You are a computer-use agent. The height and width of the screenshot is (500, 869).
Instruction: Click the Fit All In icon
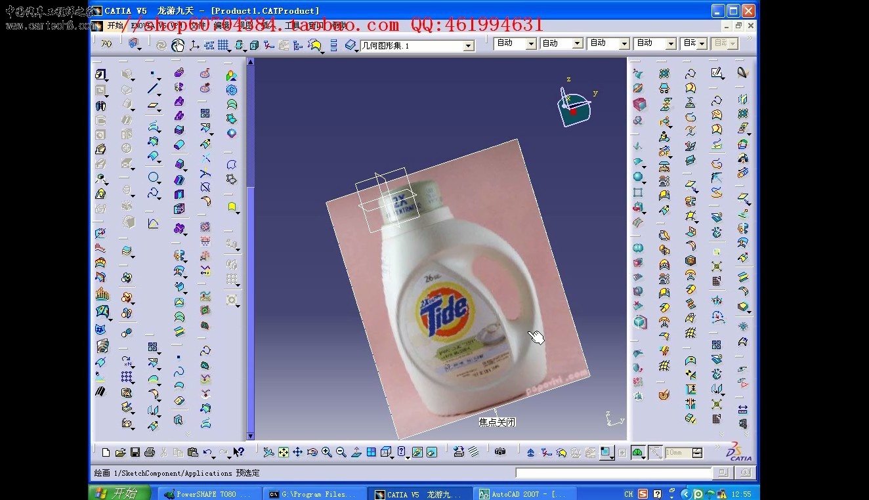point(283,452)
